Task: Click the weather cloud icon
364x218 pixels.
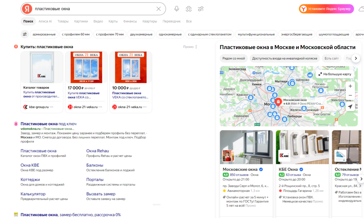Action: (361, 9)
